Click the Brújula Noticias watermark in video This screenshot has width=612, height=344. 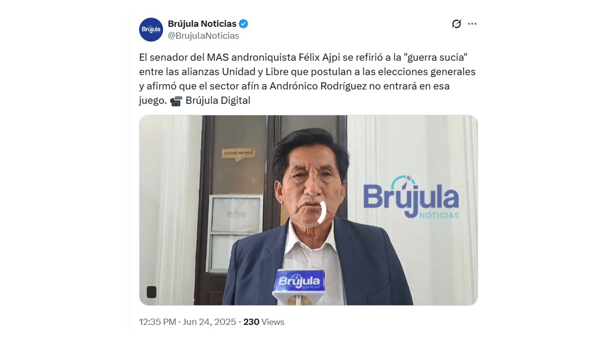pyautogui.click(x=411, y=197)
